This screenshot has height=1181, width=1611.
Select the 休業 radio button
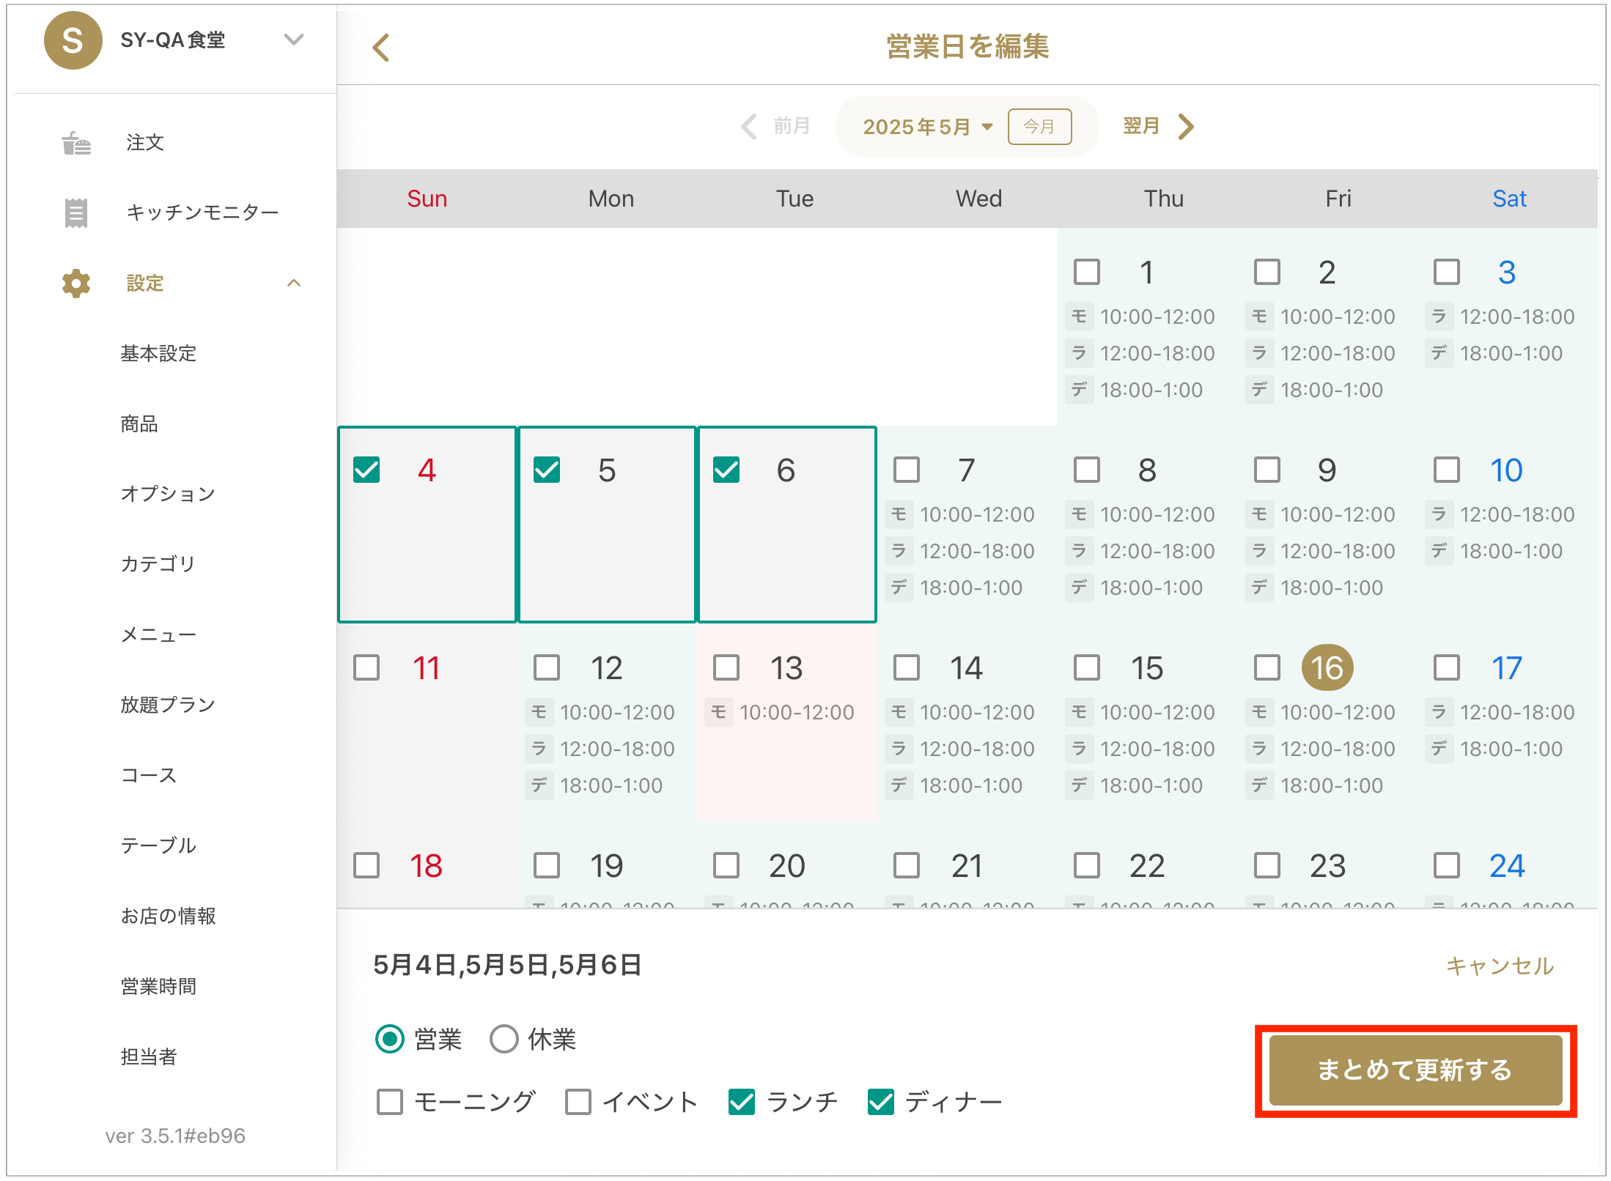(504, 1039)
